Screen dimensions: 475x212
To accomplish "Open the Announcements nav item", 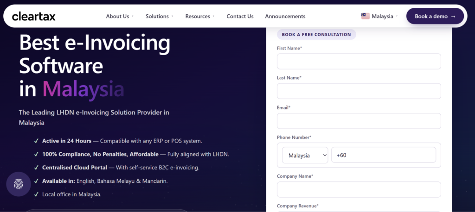I will point(285,16).
